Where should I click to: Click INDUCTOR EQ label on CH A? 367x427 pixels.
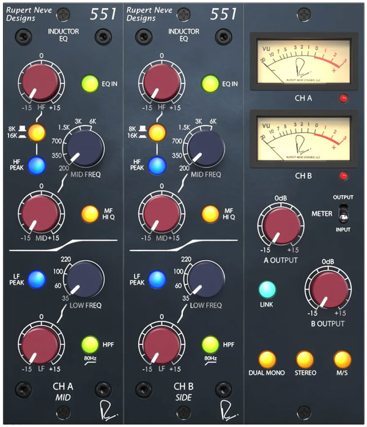64,35
